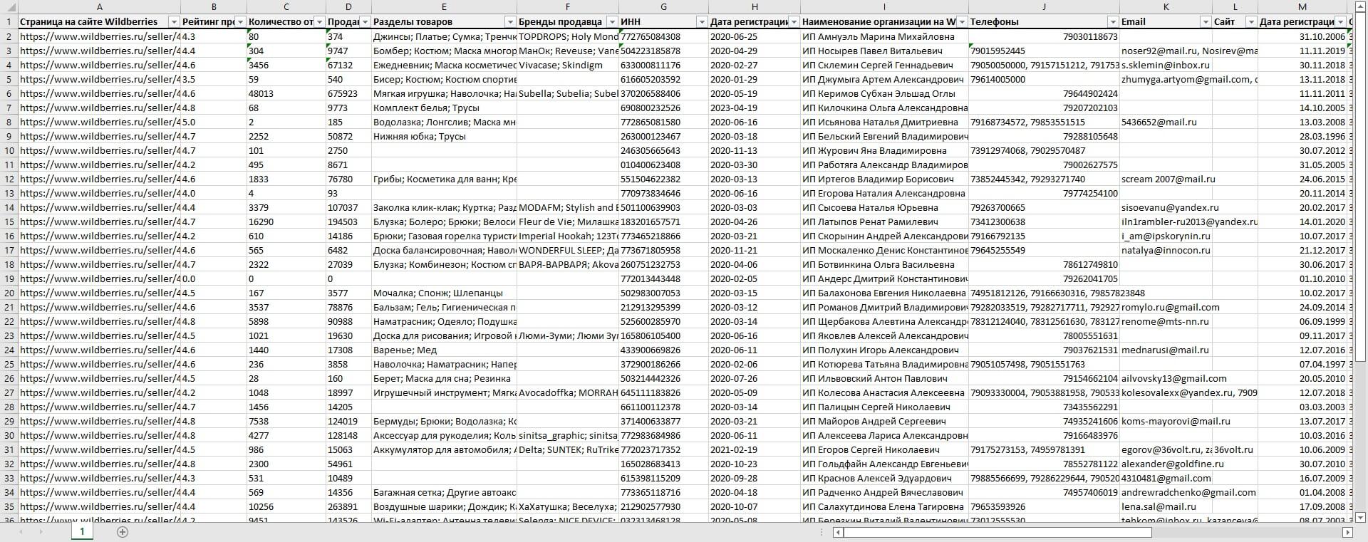Select date cell 2021-02-19
1368x542 pixels.
(755, 449)
